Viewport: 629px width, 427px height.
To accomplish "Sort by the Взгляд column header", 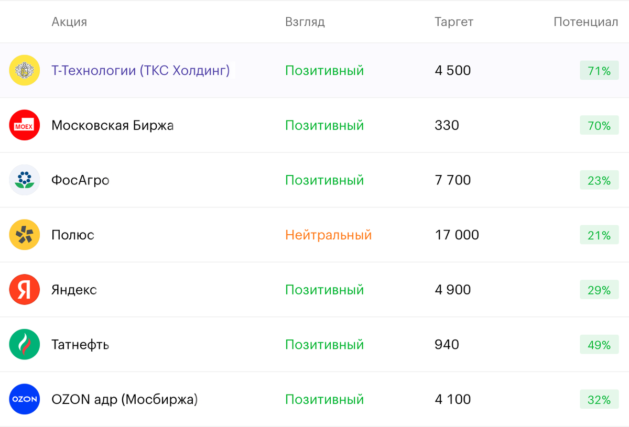I will pyautogui.click(x=305, y=22).
